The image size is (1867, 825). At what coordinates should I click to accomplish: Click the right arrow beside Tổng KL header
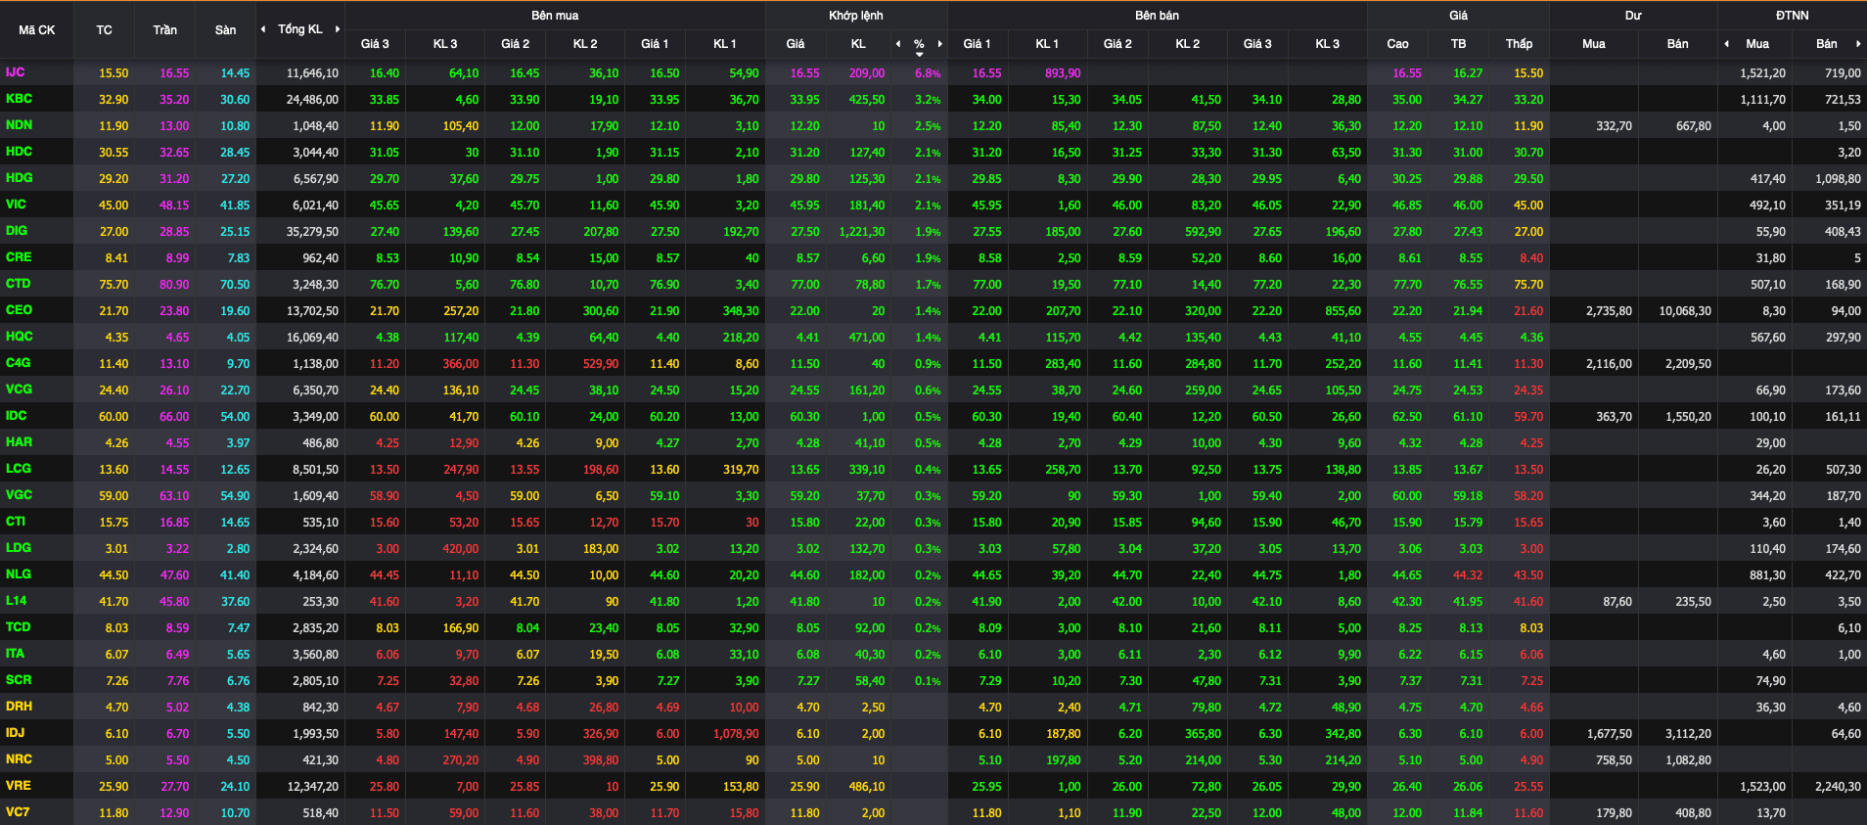338,29
